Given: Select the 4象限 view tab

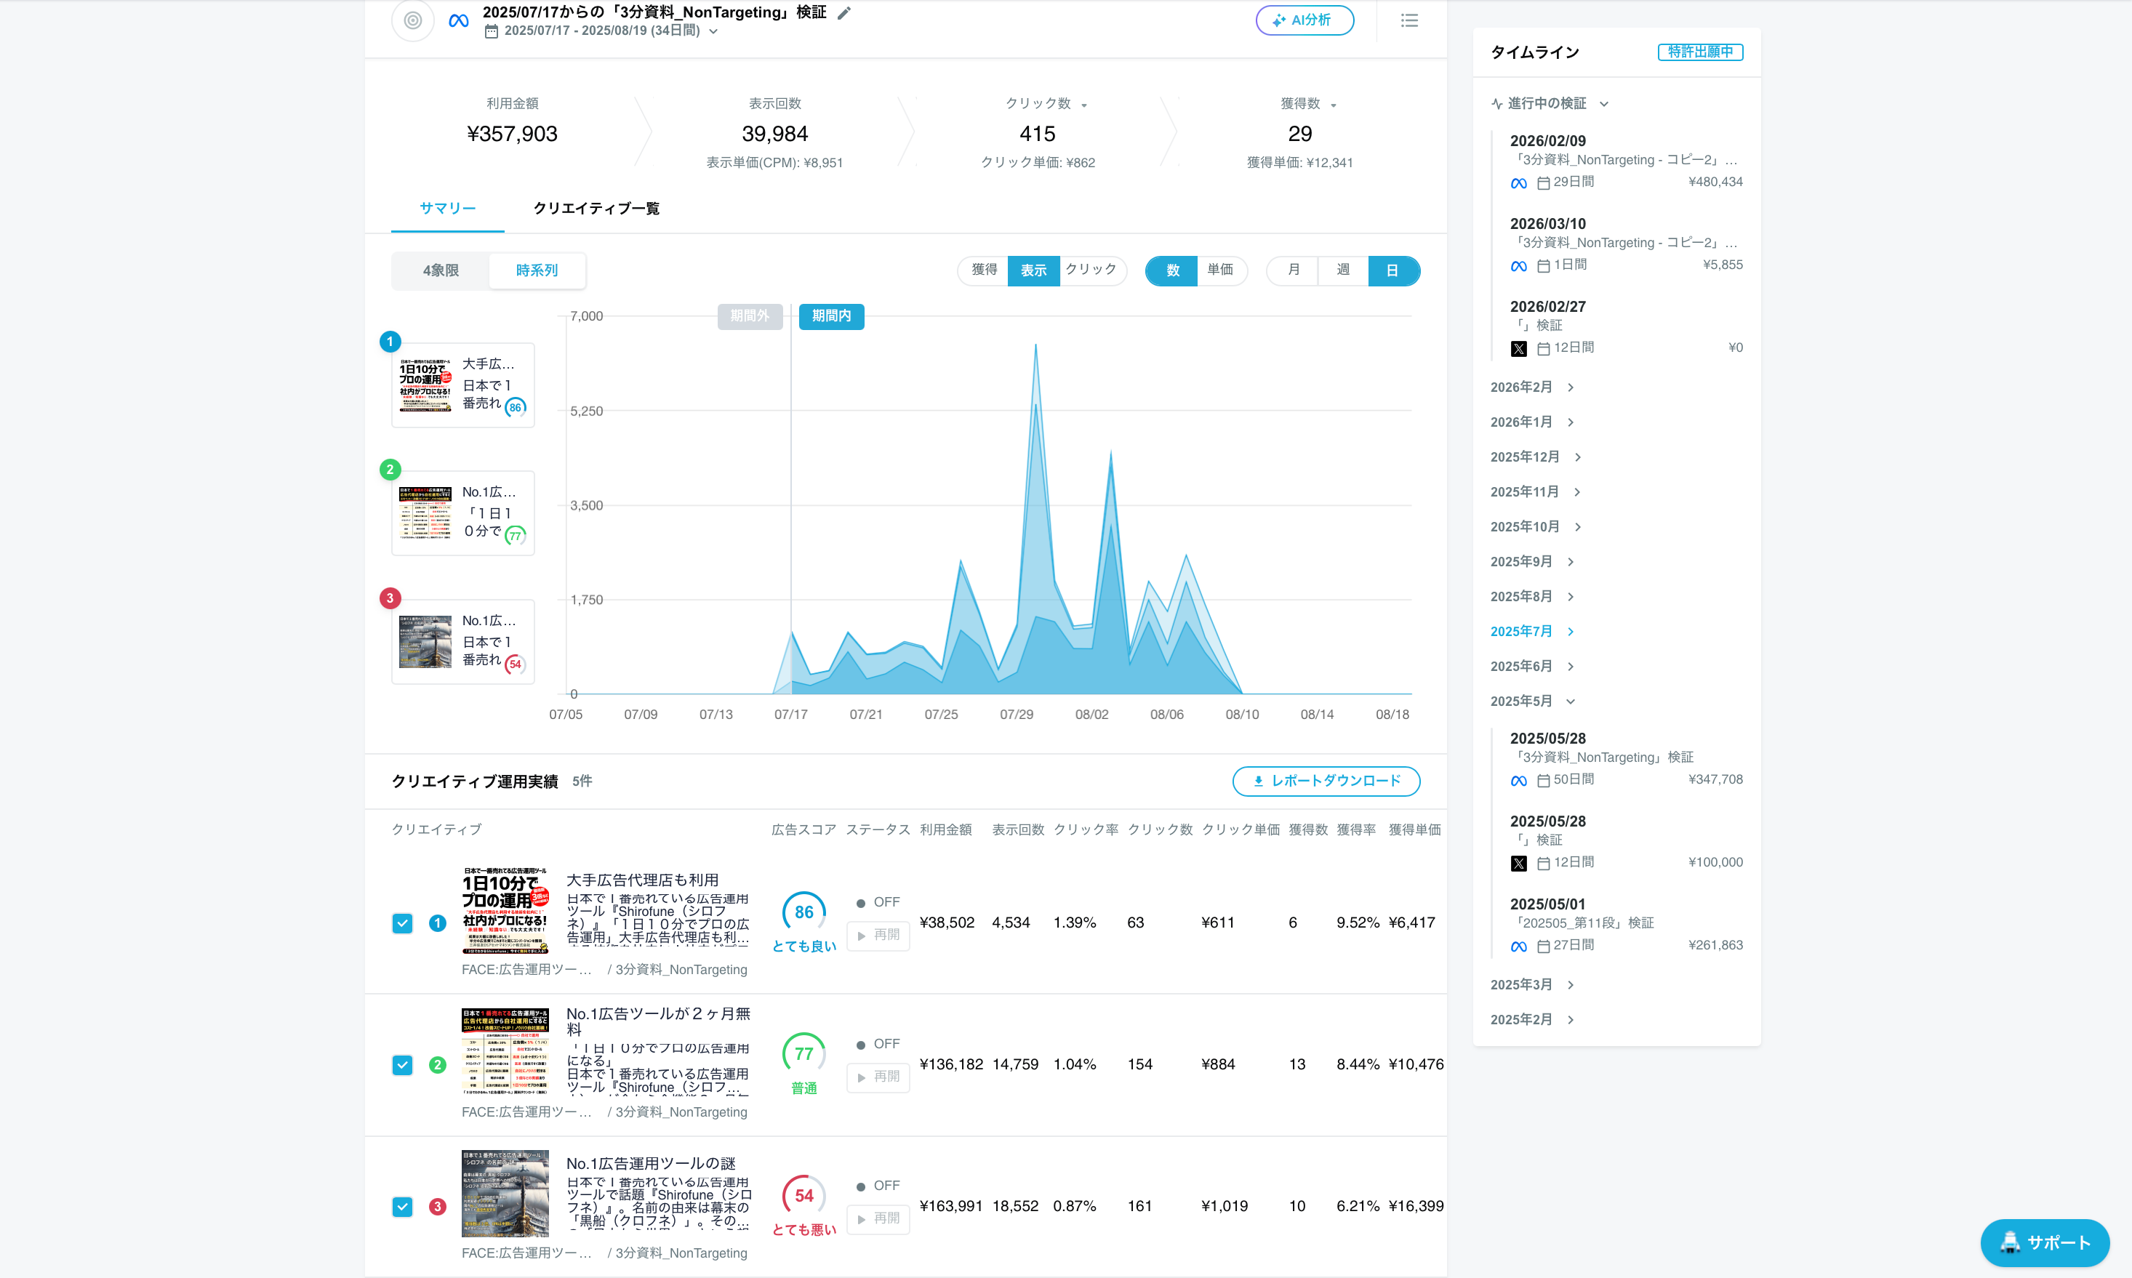Looking at the screenshot, I should [x=440, y=270].
